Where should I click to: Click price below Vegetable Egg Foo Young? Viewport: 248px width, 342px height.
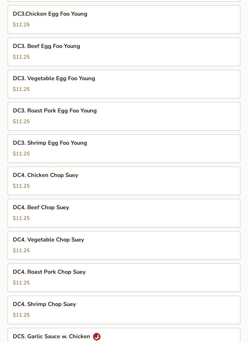[21, 89]
